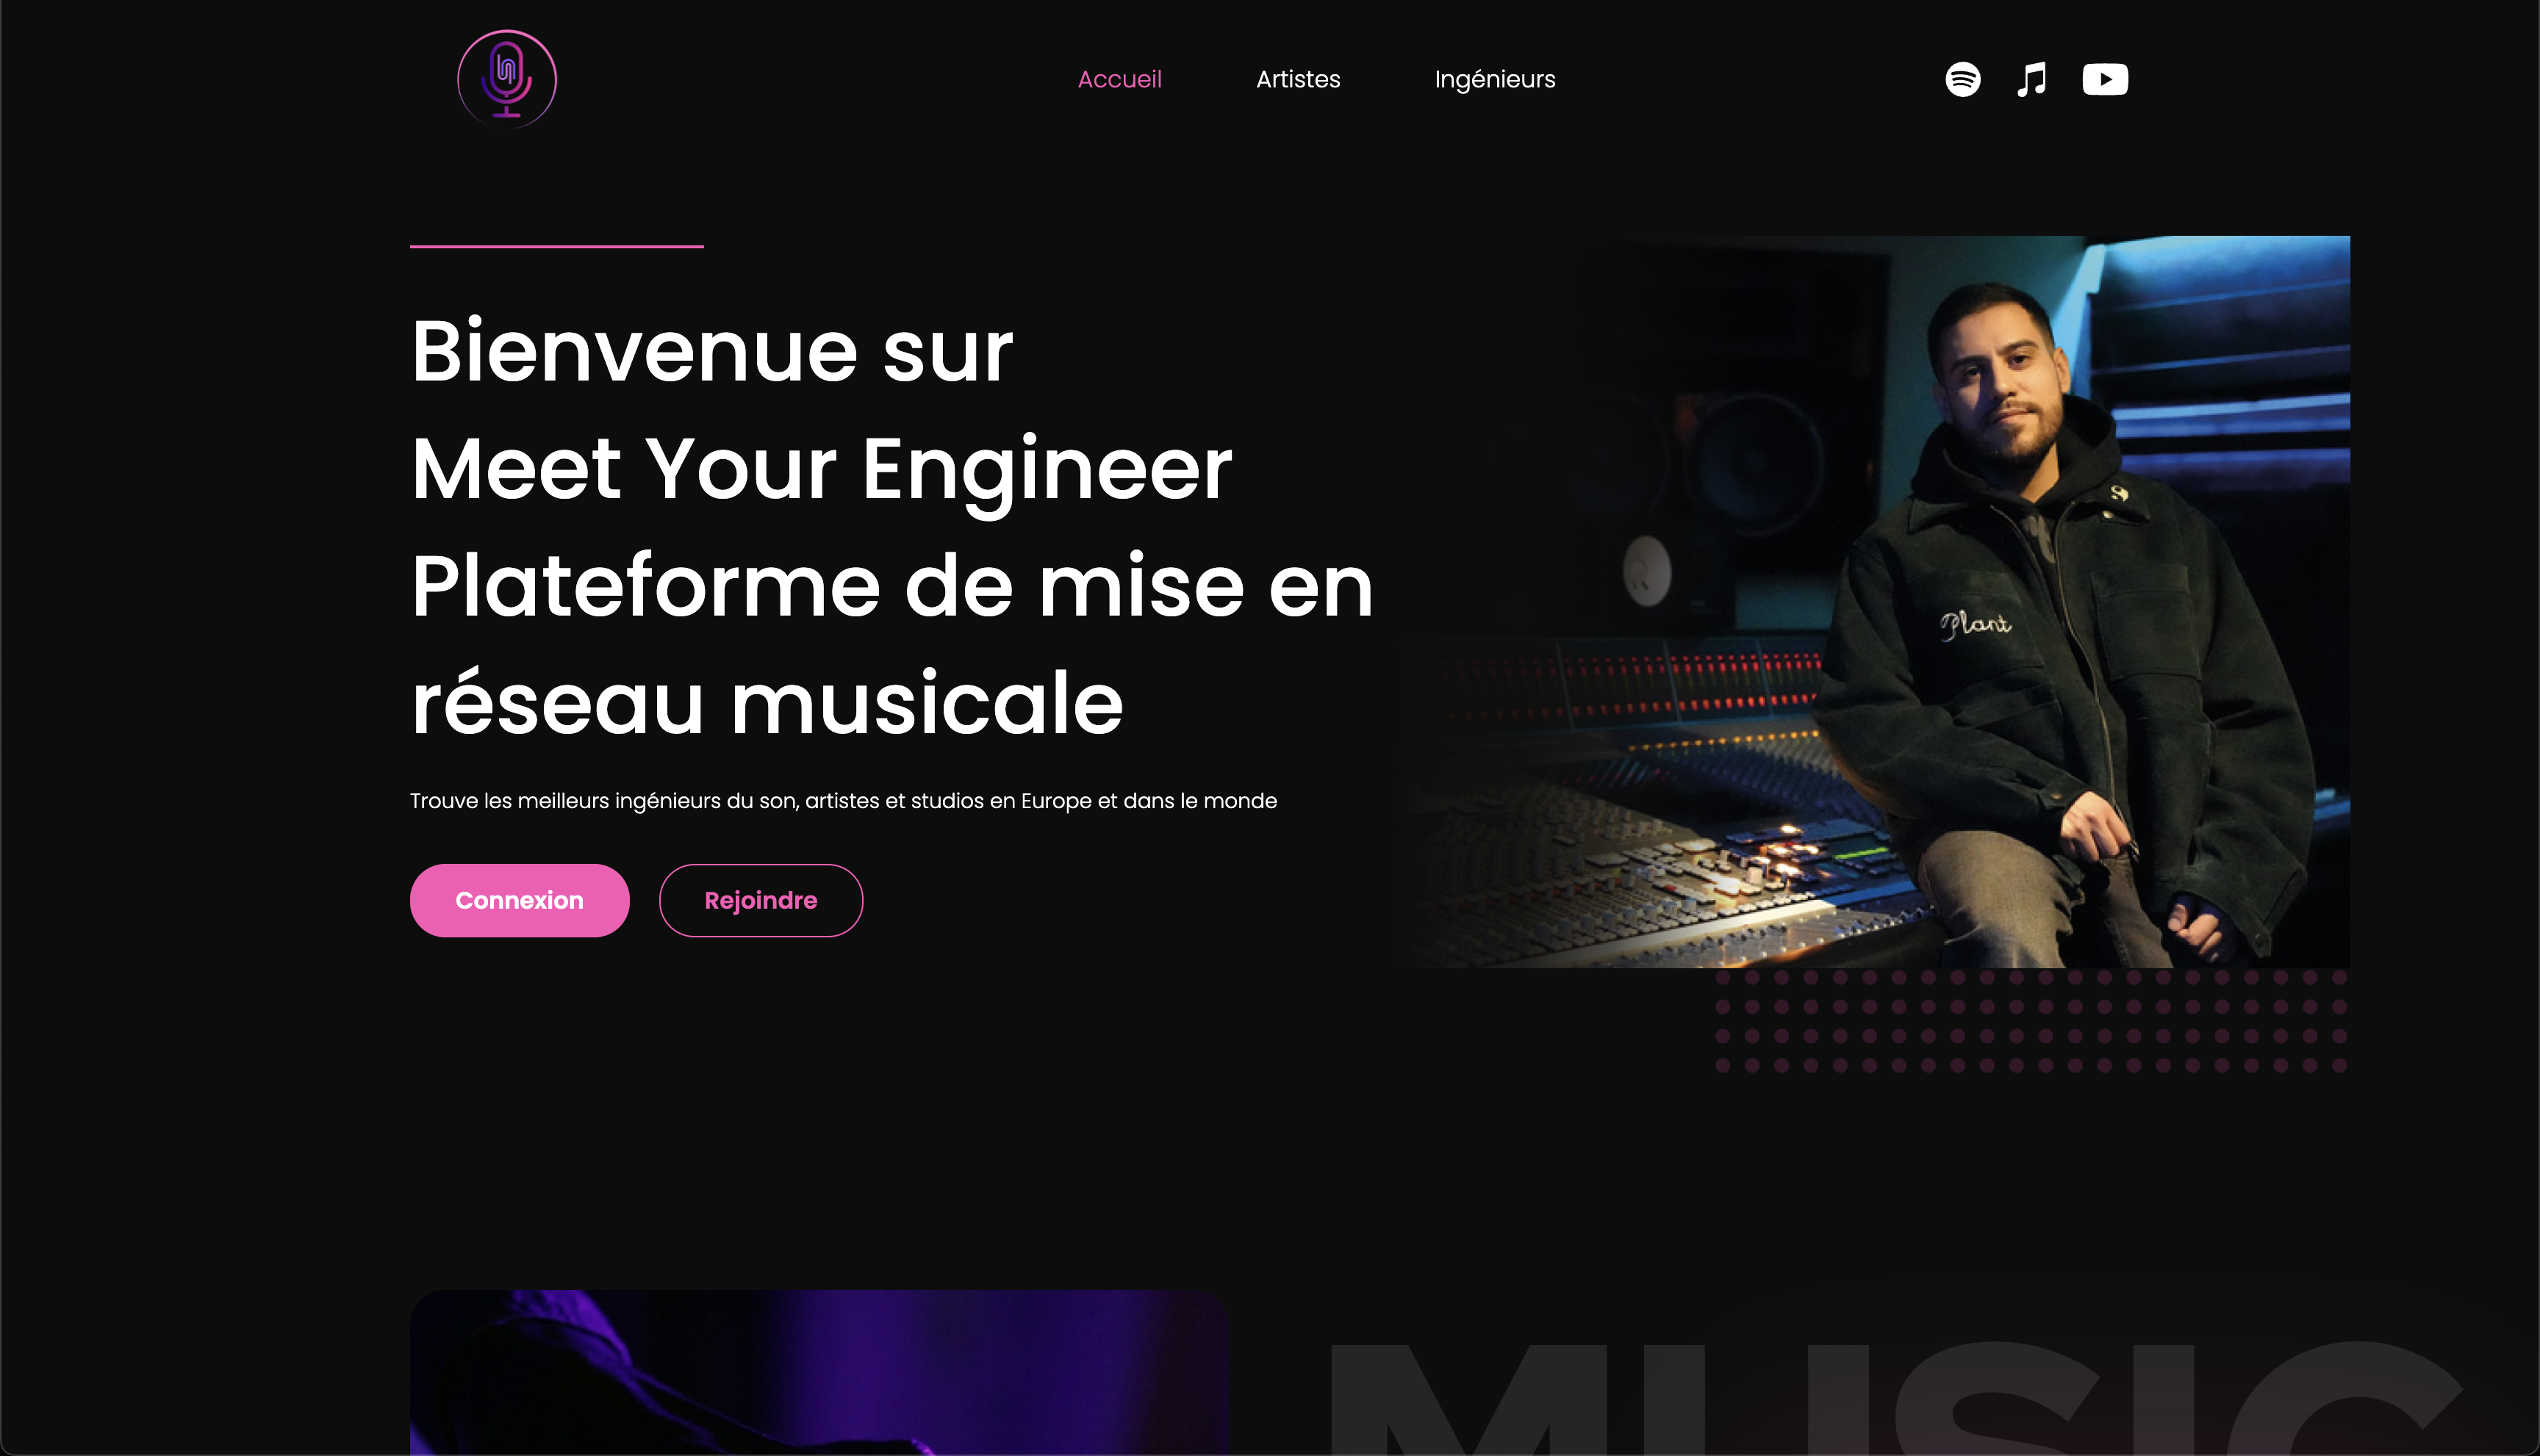
Task: Click the pink line above the heading
Action: (557, 246)
